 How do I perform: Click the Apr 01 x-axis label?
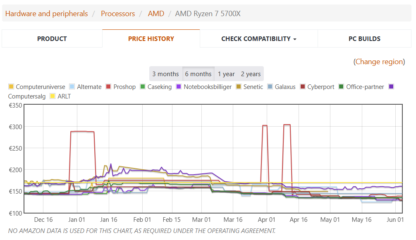click(x=267, y=220)
